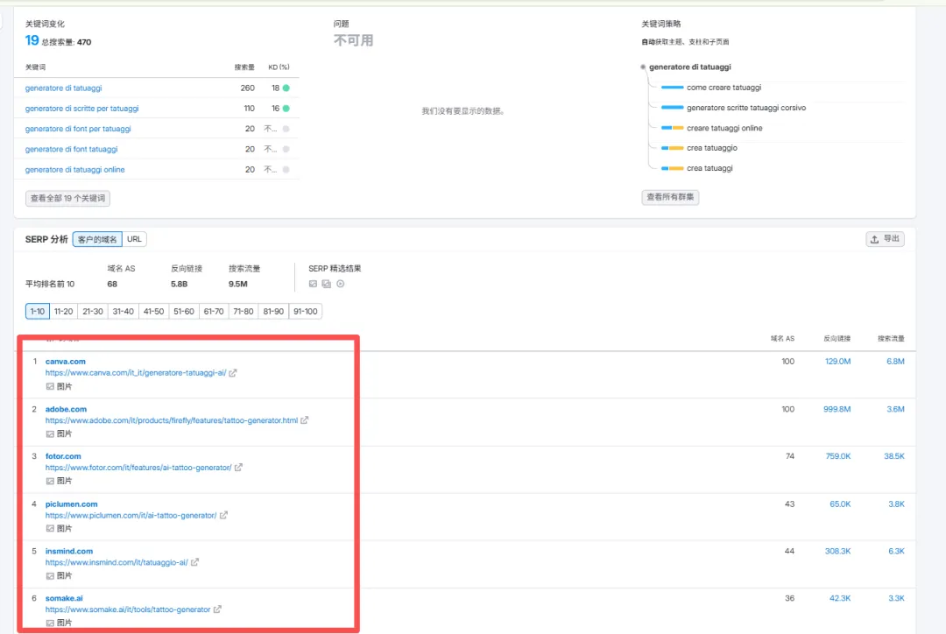Viewport: 946px width, 634px height.
Task: Click adobe.com backlinks value 999.8M
Action: pyautogui.click(x=837, y=409)
